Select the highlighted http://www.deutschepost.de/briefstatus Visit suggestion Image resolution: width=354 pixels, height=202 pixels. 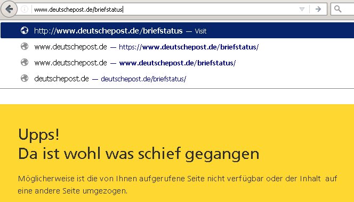coord(177,30)
